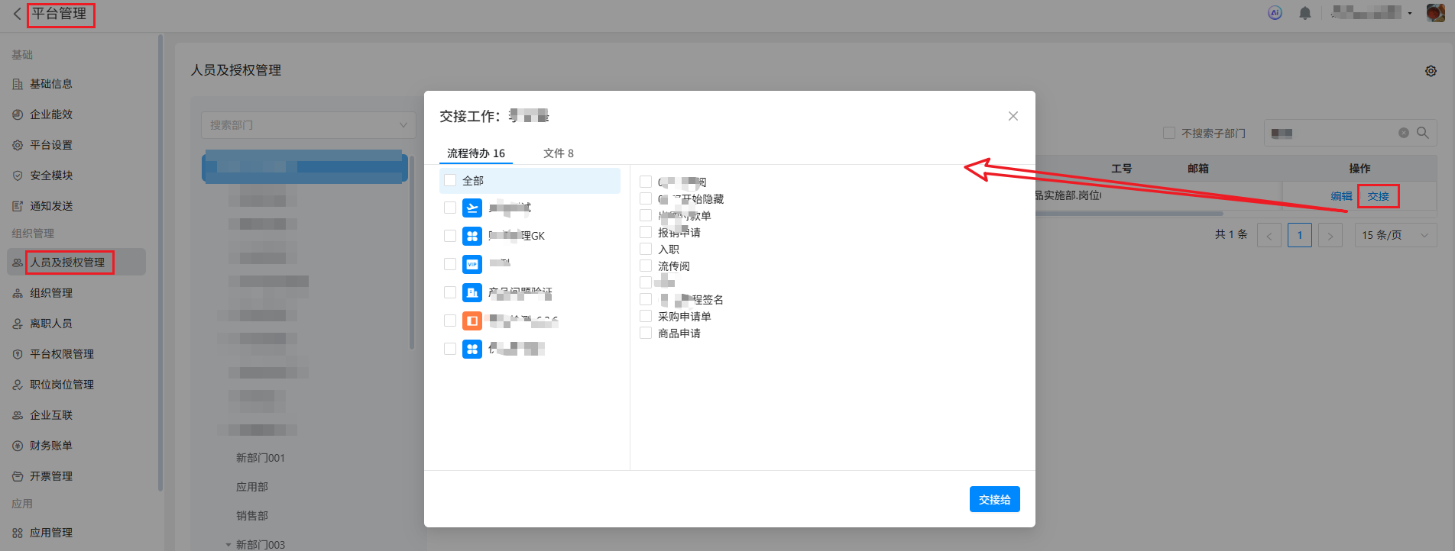
Task: Click the search magnifier icon
Action: 1423,133
